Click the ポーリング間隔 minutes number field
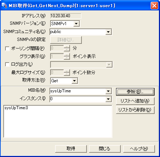The height and width of the screenshot is (157, 160). (x=57, y=48)
